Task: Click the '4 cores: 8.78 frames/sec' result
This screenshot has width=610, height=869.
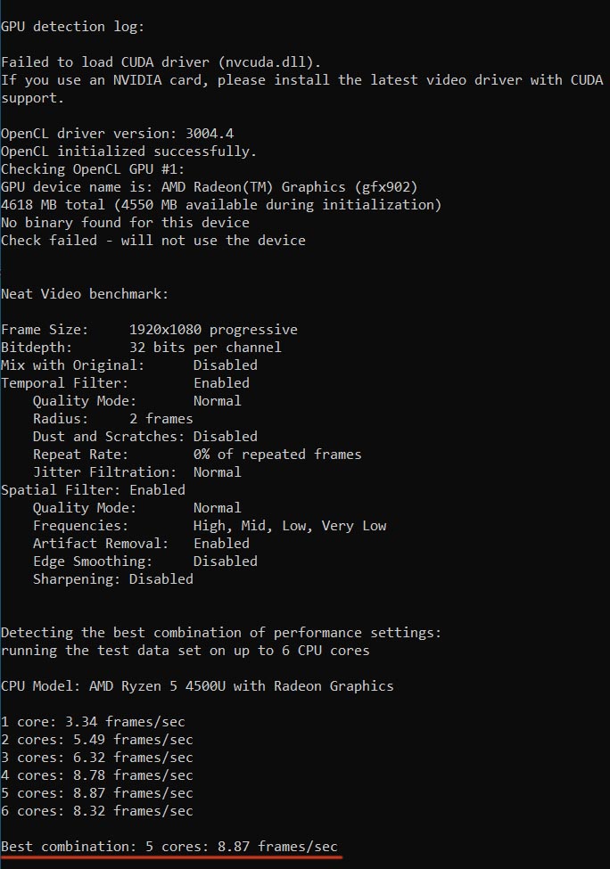Action: [97, 775]
